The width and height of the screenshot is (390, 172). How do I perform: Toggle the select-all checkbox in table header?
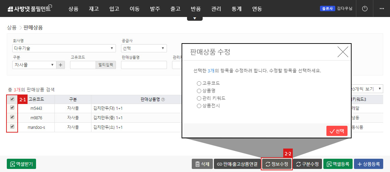12,99
